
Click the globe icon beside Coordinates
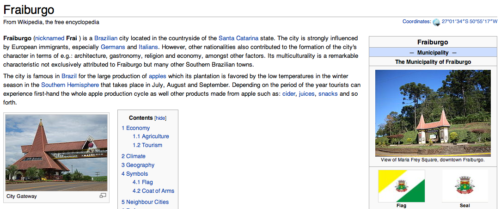[436, 22]
